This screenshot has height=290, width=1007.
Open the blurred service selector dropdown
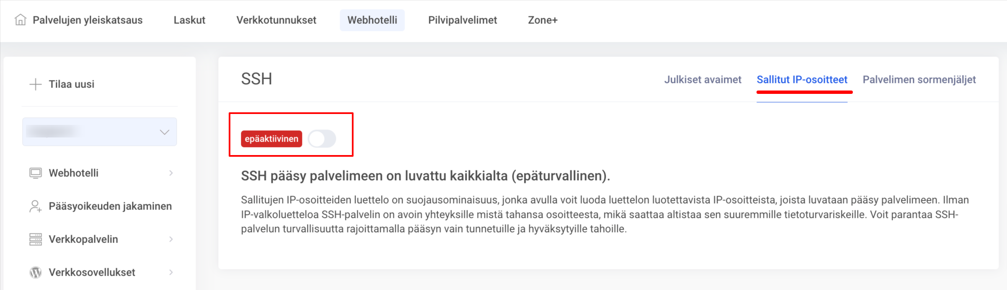(100, 132)
